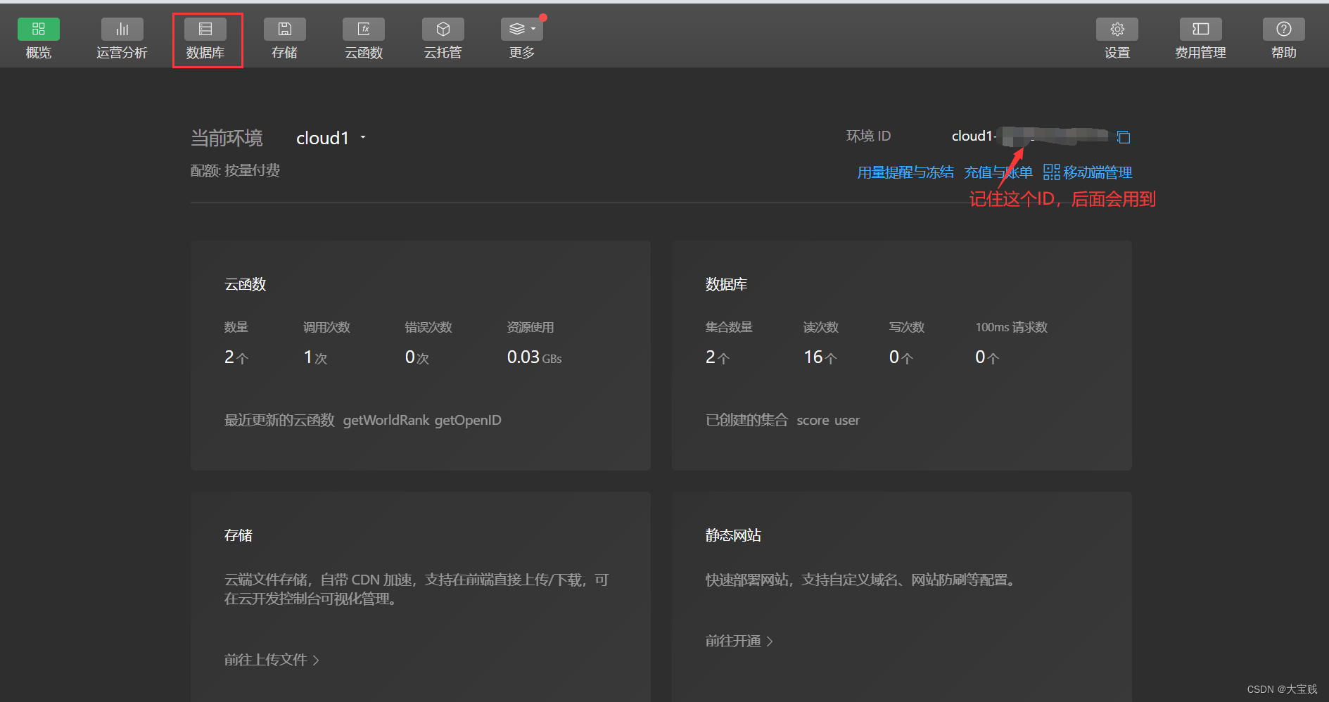Viewport: 1329px width, 702px height.
Task: Open the 云托管 cloud hosting icon
Action: click(x=443, y=30)
